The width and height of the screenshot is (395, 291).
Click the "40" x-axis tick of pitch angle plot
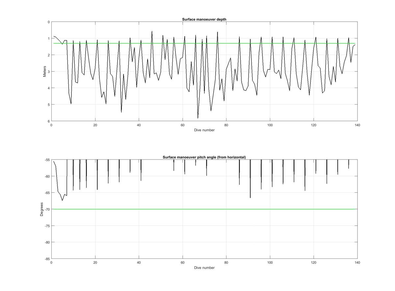coord(139,263)
